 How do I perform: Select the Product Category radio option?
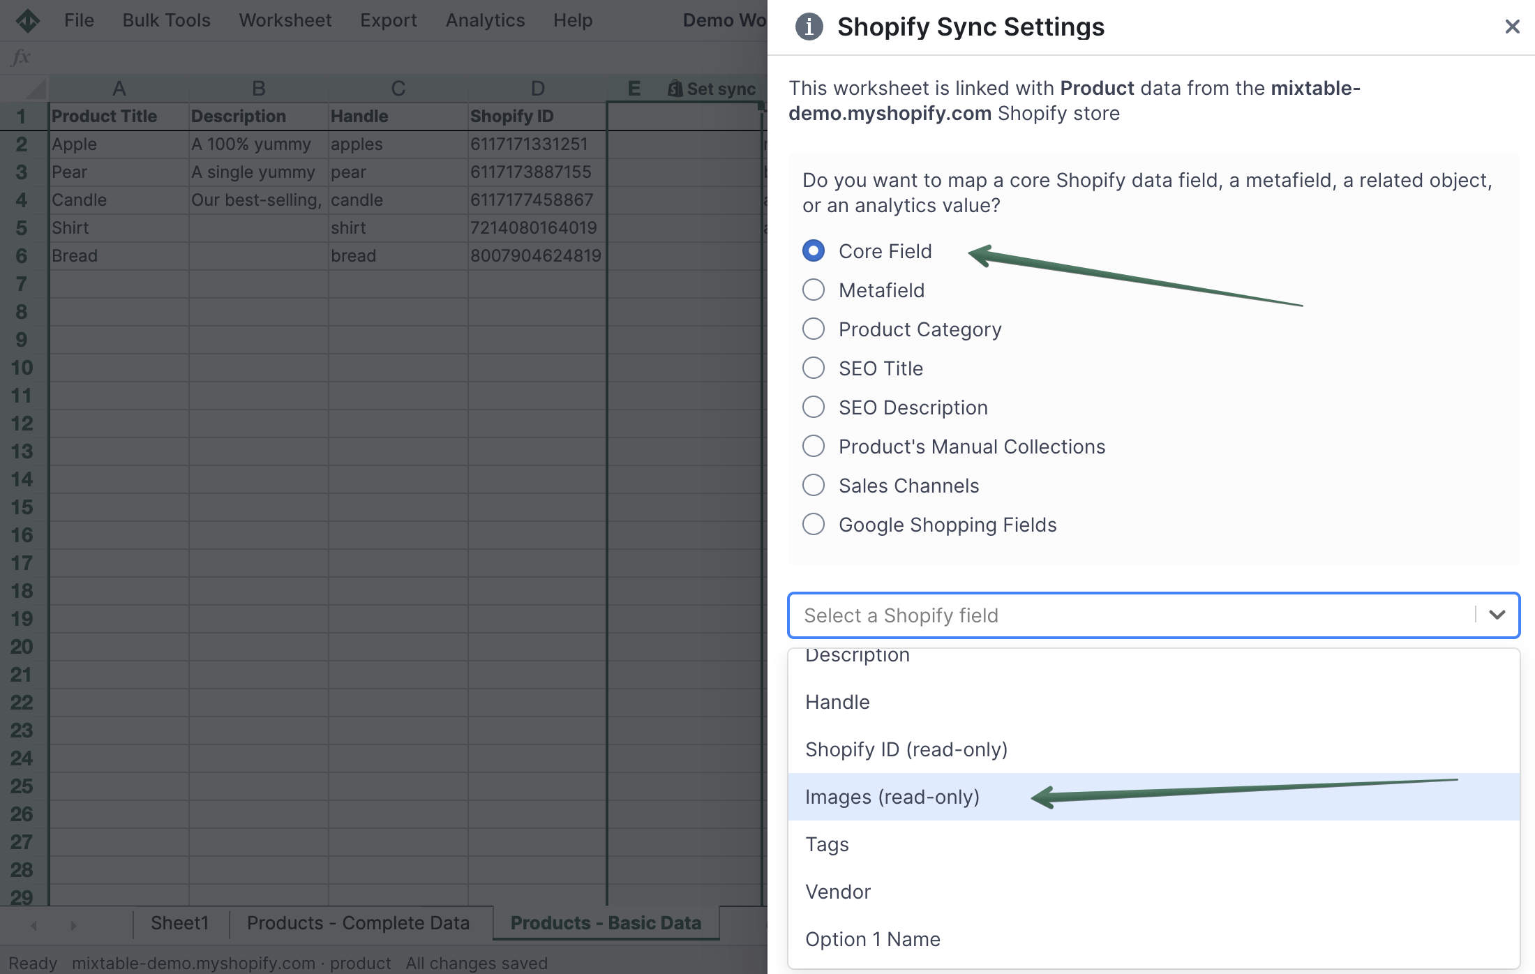pyautogui.click(x=814, y=329)
